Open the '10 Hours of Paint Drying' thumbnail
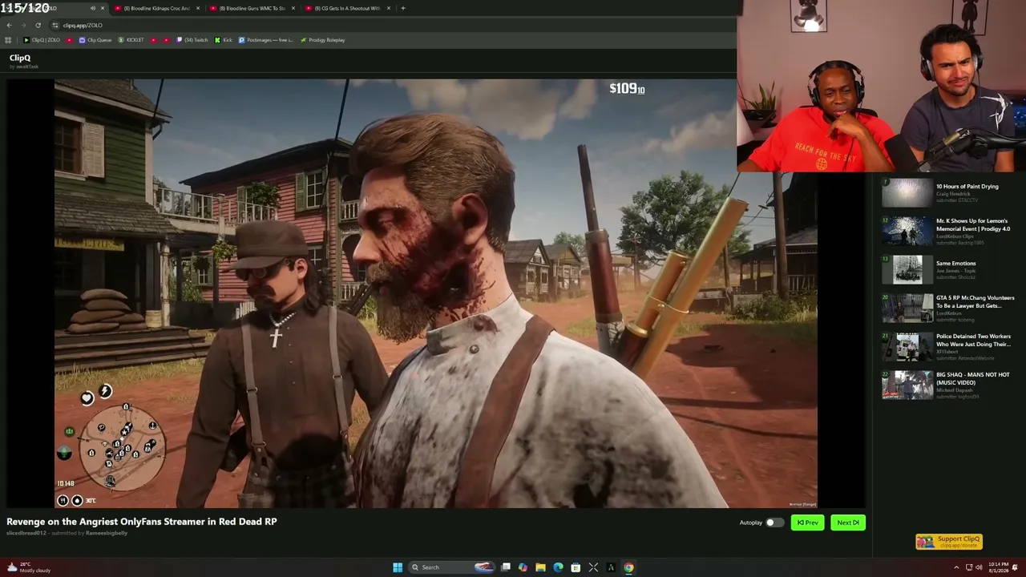This screenshot has width=1026, height=577. pos(907,193)
